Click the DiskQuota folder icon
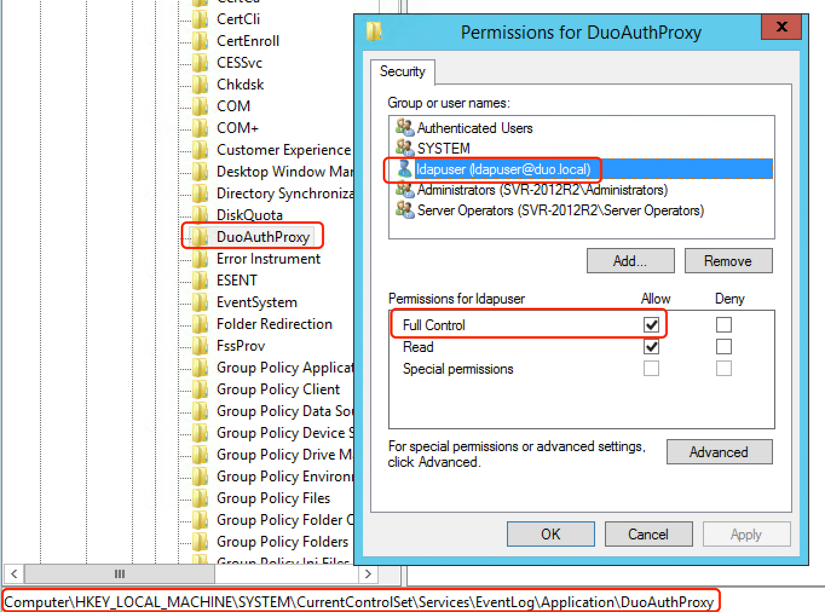Viewport: 825px width, 612px height. coord(200,215)
